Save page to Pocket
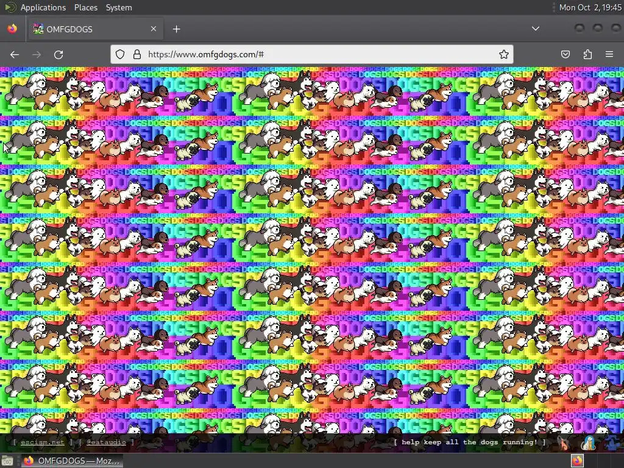The width and height of the screenshot is (624, 468). [565, 54]
